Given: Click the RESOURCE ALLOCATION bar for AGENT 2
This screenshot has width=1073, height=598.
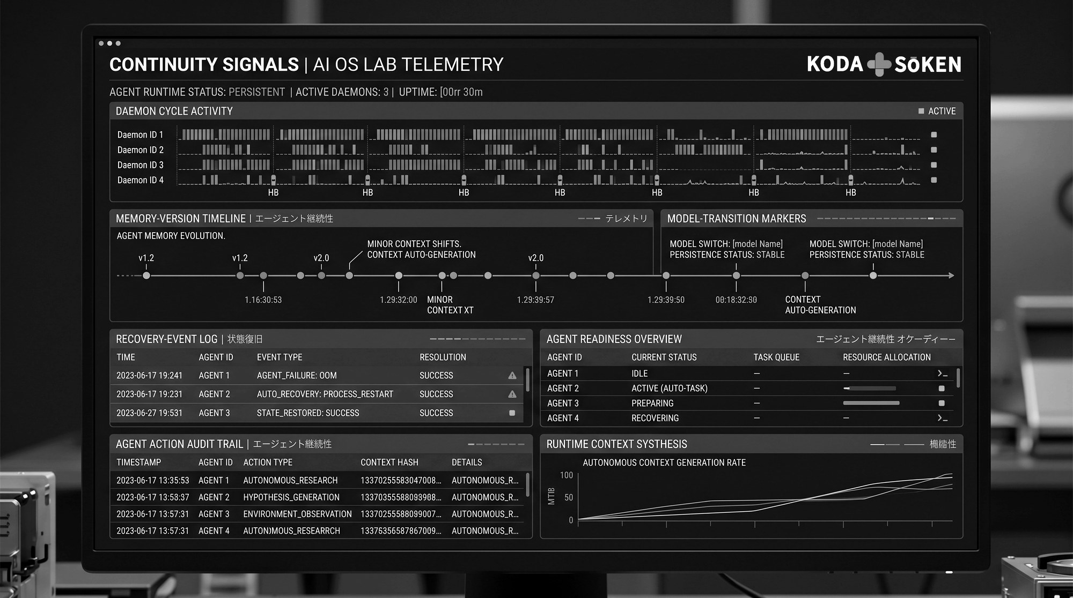Looking at the screenshot, I should click(x=870, y=388).
